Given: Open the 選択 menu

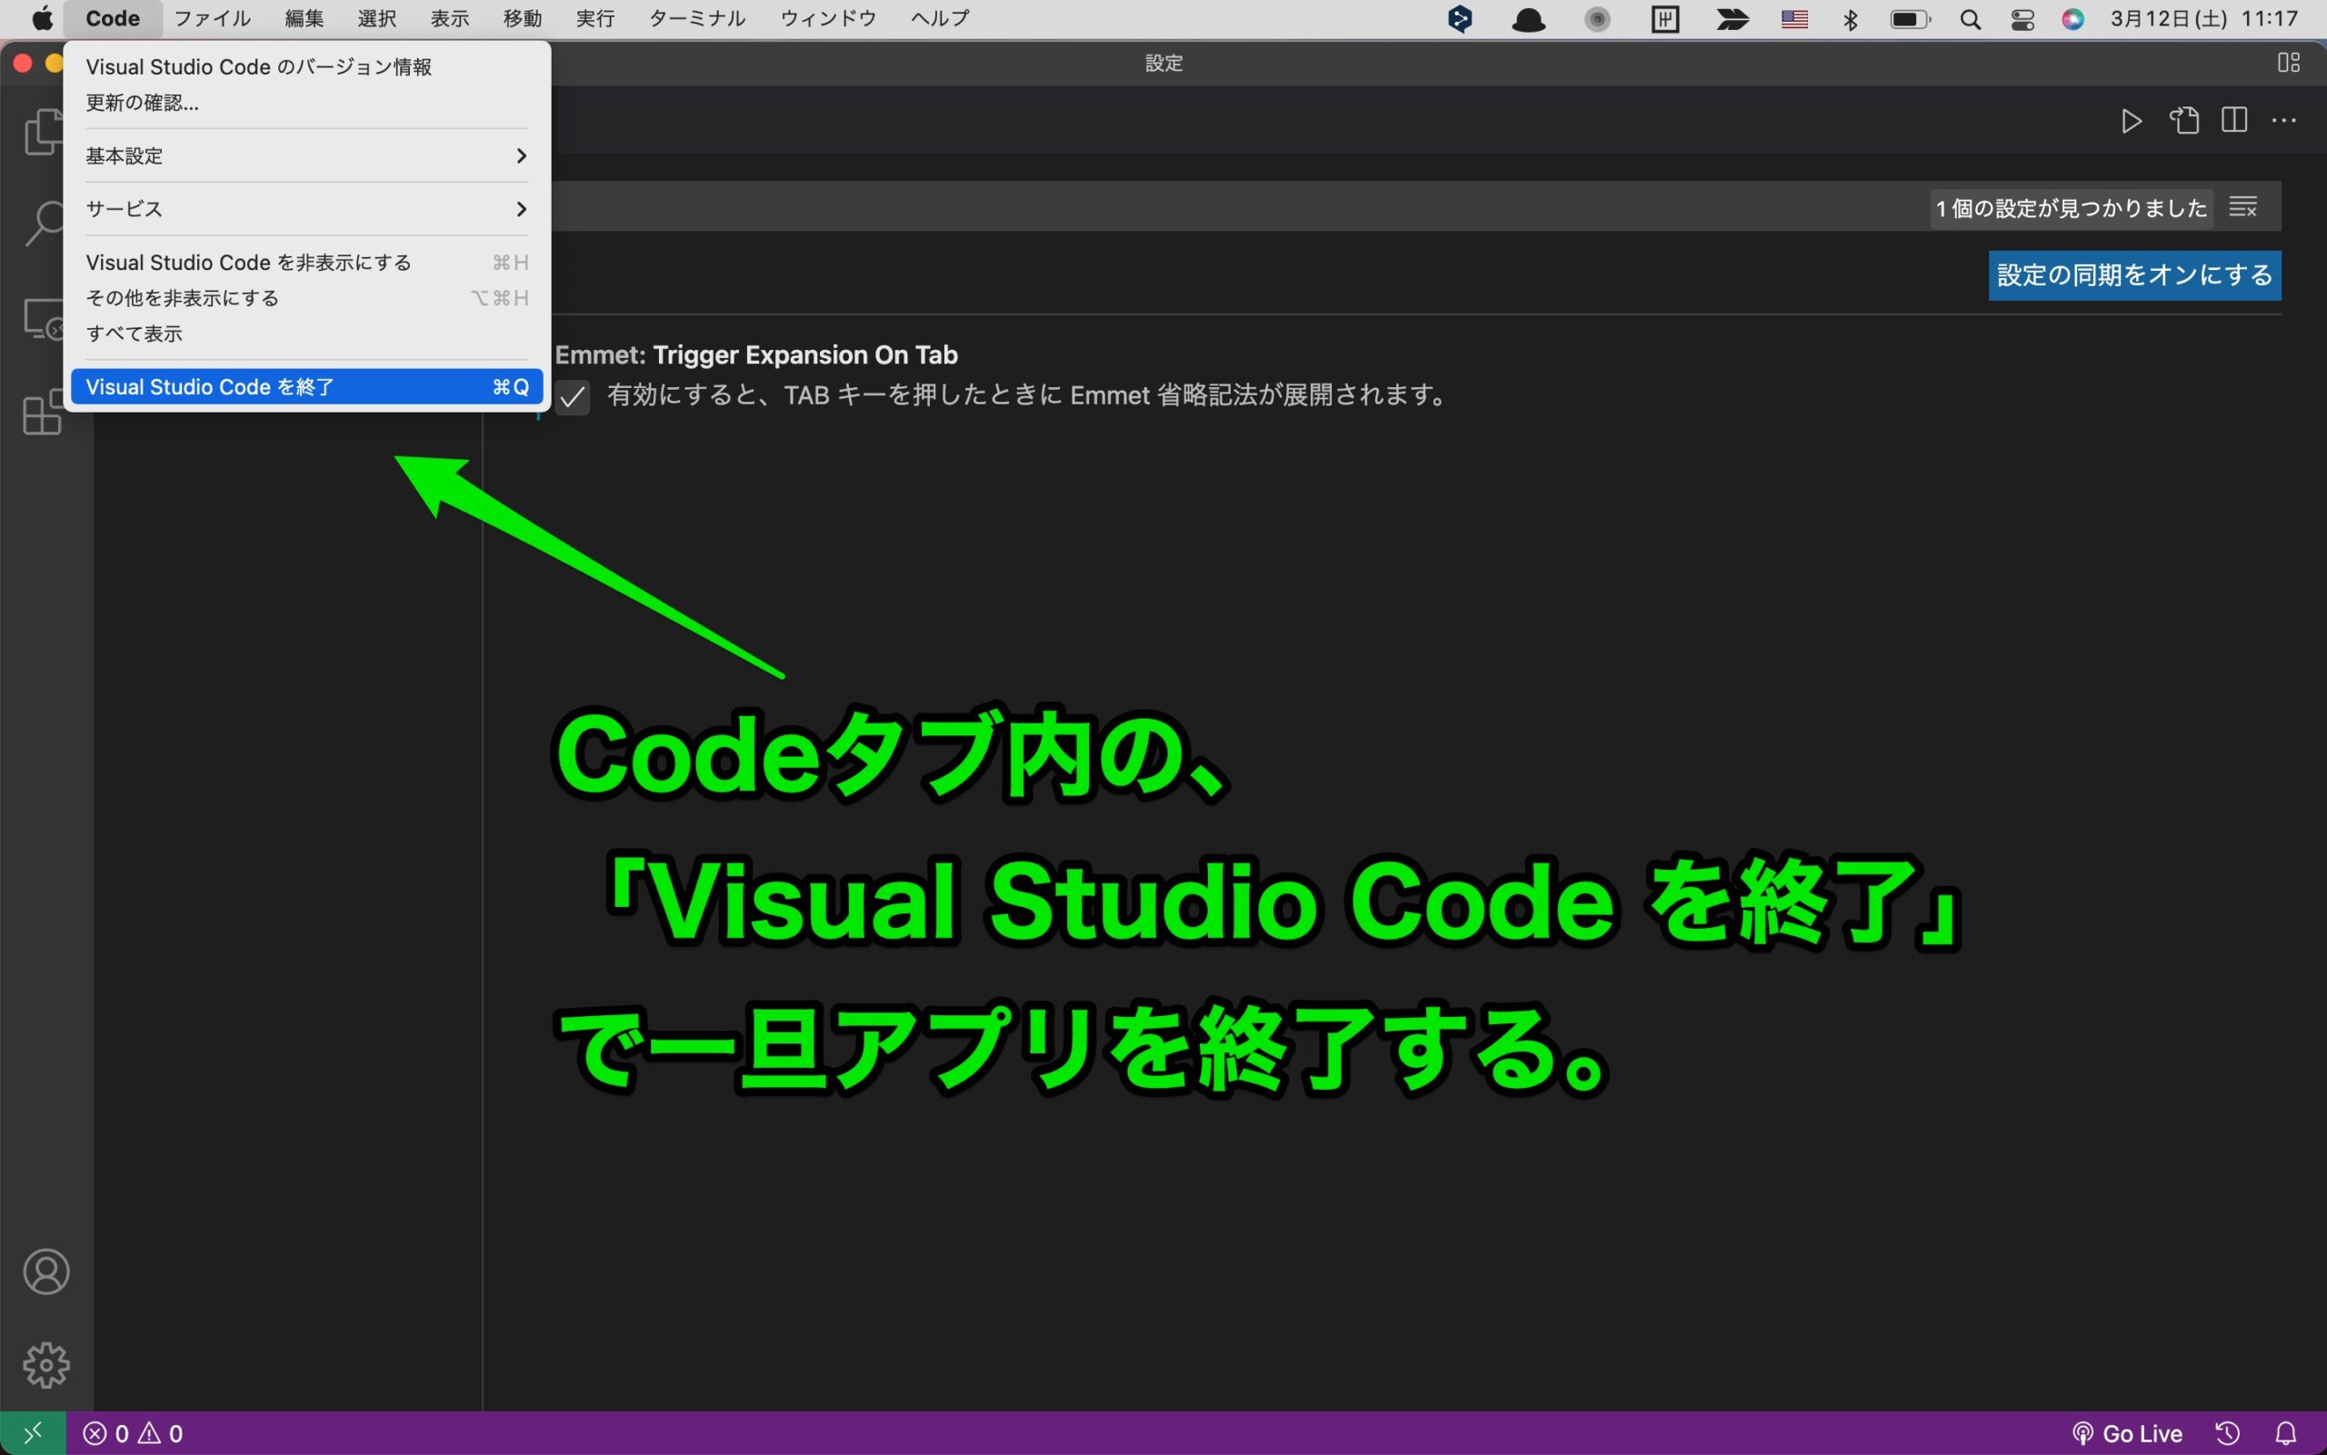Looking at the screenshot, I should tap(376, 18).
